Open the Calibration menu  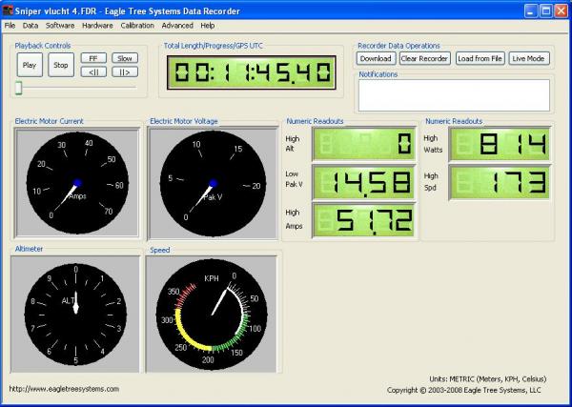[x=137, y=26]
